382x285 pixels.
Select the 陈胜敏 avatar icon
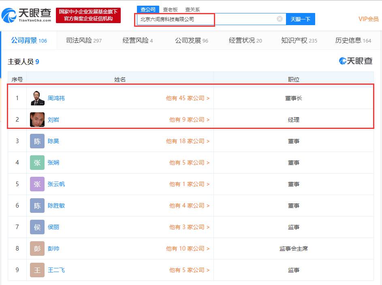coord(37,206)
